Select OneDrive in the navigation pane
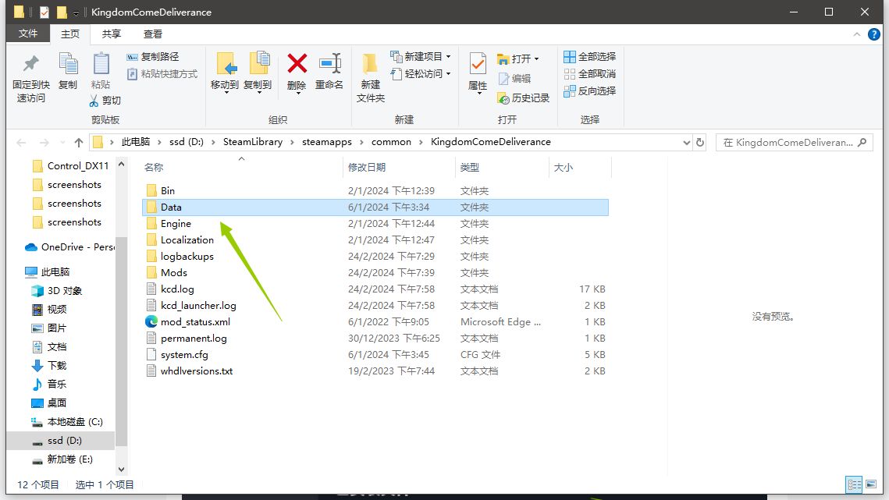 tap(69, 246)
